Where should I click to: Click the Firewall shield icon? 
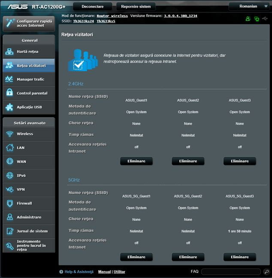[9, 203]
